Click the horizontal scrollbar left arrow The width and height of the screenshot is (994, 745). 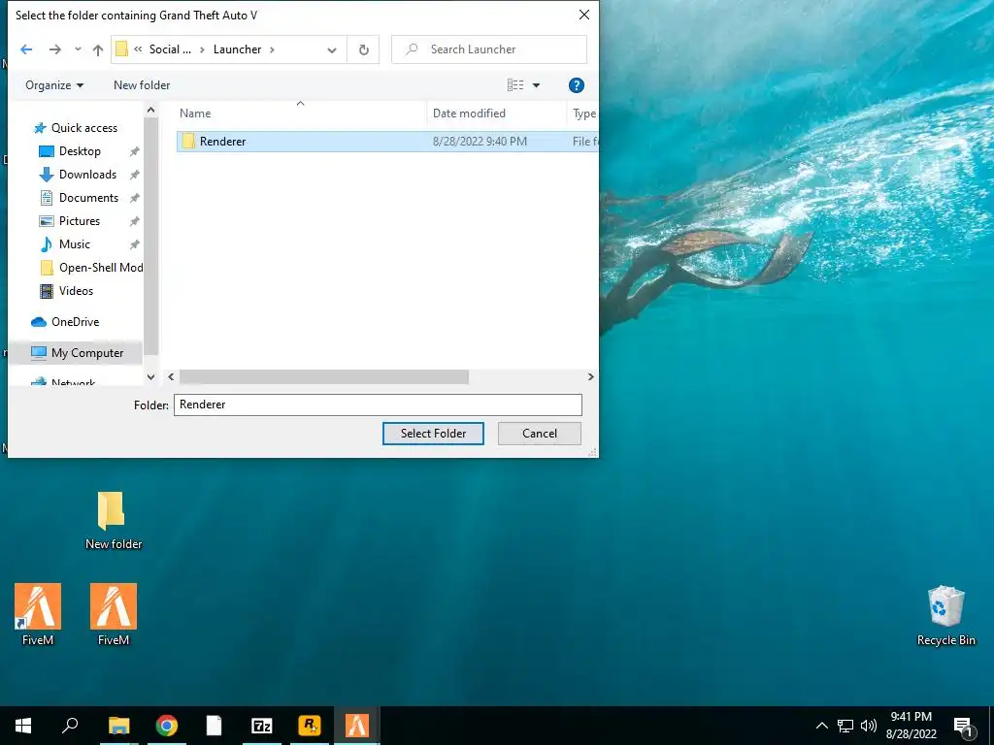(x=171, y=377)
